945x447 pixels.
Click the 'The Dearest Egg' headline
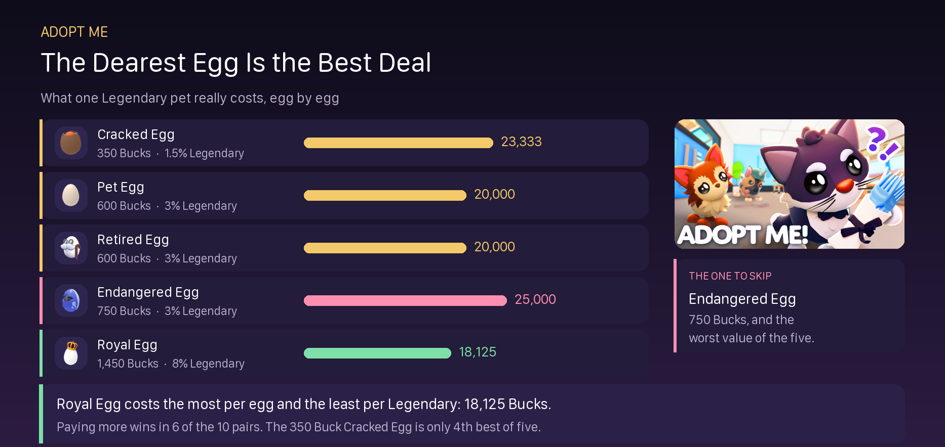[236, 63]
